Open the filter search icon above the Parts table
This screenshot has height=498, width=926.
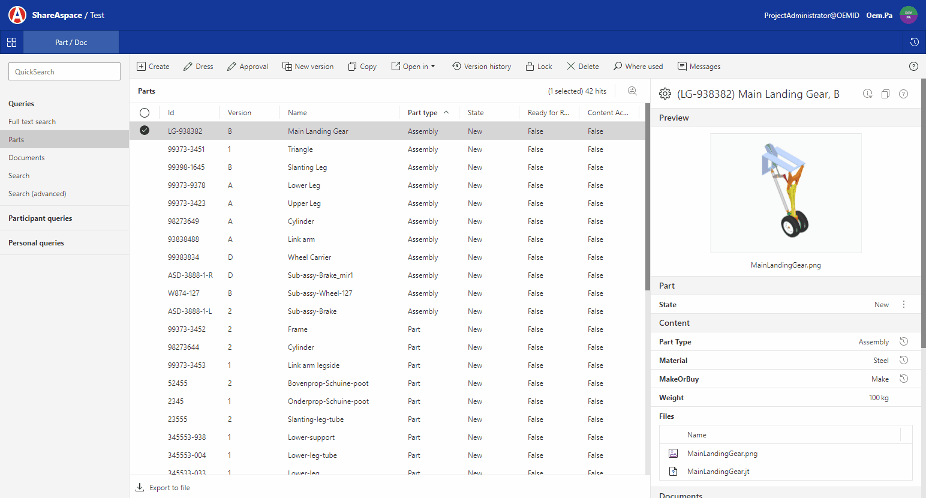click(x=632, y=91)
